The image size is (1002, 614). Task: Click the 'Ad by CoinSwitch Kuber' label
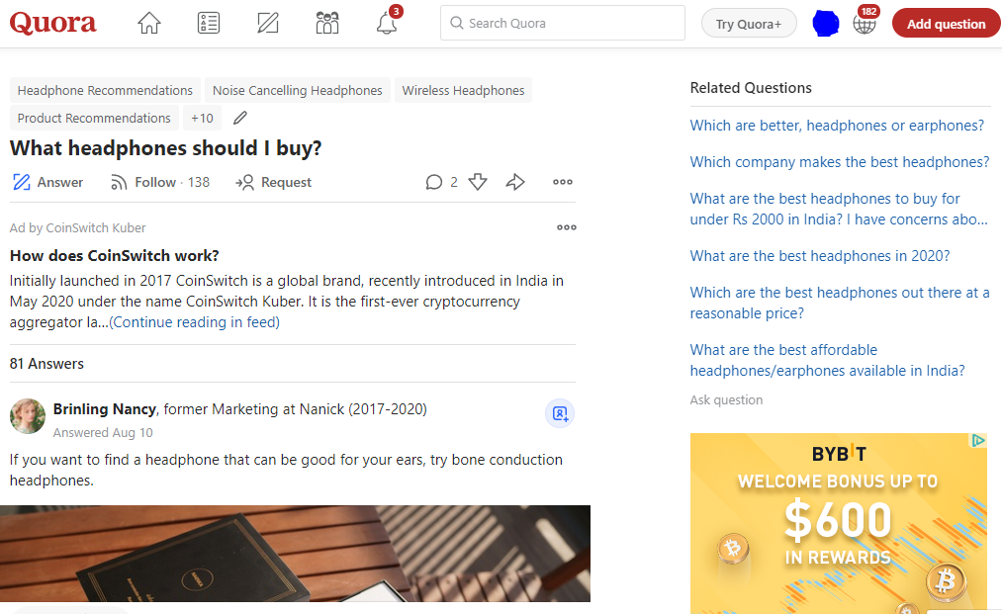pos(77,228)
